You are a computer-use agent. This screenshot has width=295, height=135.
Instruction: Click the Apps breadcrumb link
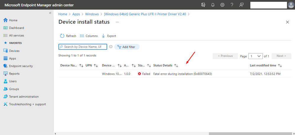point(76,14)
